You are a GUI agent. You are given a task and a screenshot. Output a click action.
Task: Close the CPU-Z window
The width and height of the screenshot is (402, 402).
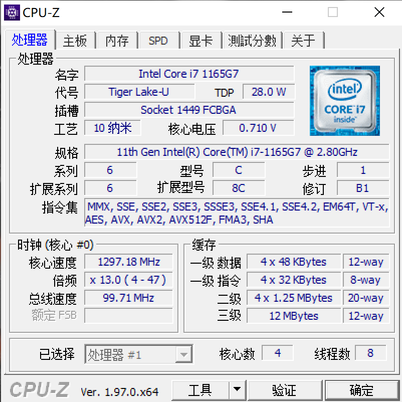[x=379, y=12]
